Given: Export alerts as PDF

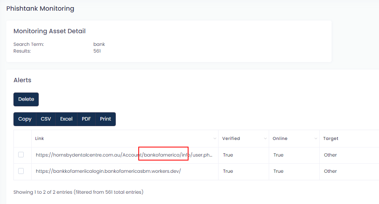Looking at the screenshot, I should tap(86, 119).
